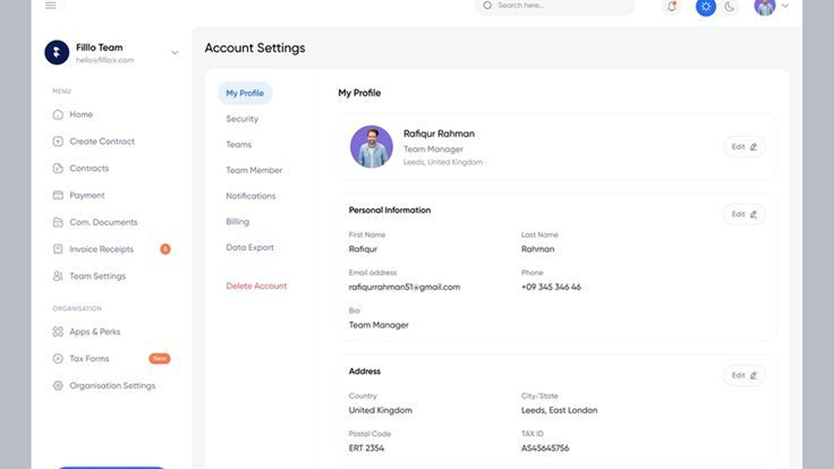Screen dimensions: 834x469
Task: Open the user avatar dropdown chevron
Action: pyautogui.click(x=785, y=6)
